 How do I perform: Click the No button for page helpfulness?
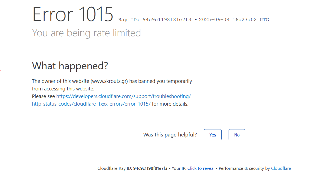(x=237, y=135)
